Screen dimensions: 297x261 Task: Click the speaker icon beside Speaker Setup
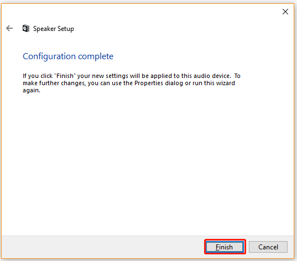26,28
